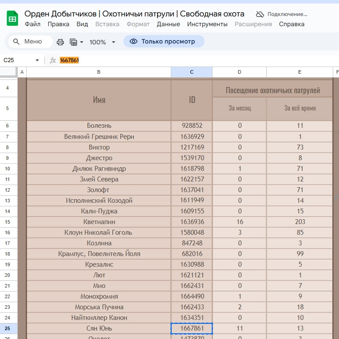The width and height of the screenshot is (339, 339).
Task: Click the За месяц subheader
Action: (240, 108)
